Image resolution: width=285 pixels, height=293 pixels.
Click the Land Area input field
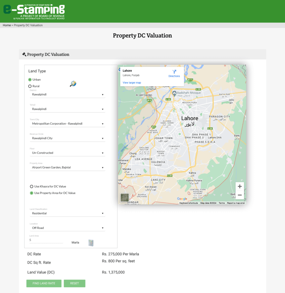tap(46, 240)
